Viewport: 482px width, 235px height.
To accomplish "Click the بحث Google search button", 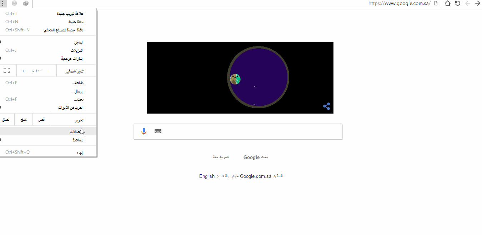I will pyautogui.click(x=256, y=157).
